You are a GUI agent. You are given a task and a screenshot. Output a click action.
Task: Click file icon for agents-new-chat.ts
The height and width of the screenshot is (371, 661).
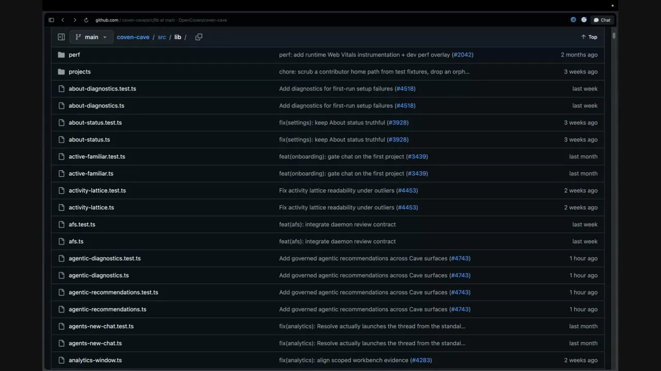point(61,344)
